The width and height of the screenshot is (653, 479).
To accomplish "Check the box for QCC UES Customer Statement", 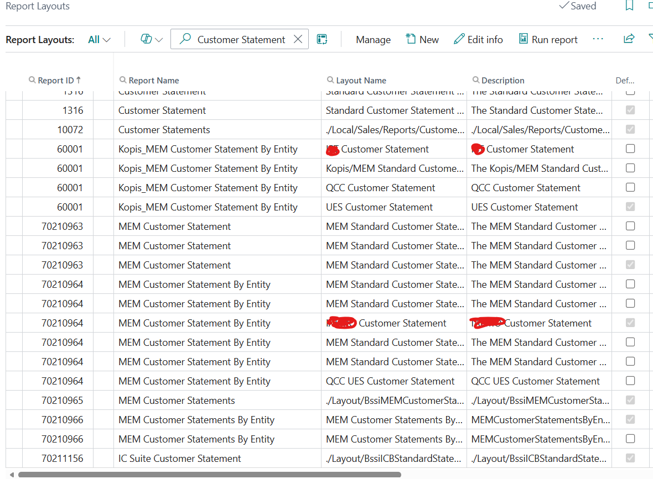I will tap(630, 381).
